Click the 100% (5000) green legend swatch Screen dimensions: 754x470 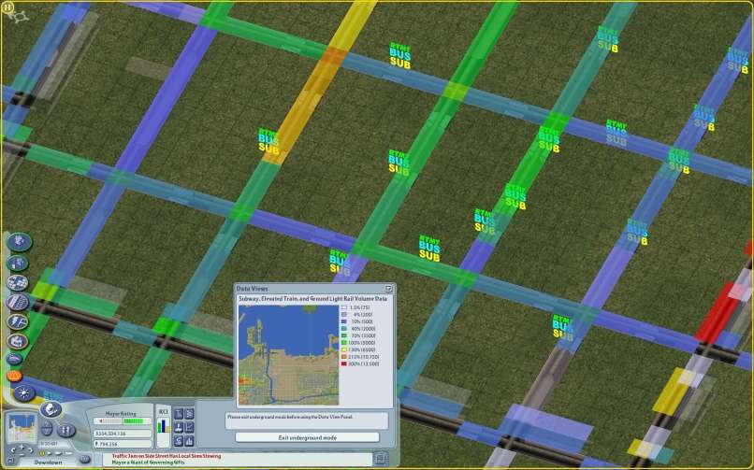(x=344, y=343)
